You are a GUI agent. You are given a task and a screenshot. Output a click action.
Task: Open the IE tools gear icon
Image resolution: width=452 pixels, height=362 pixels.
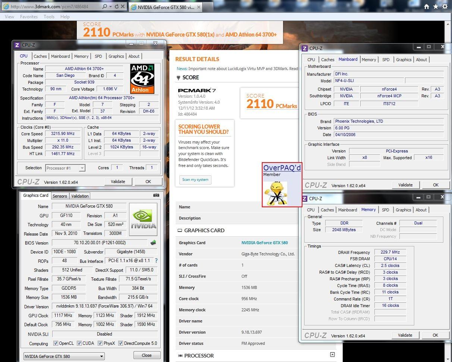tap(445, 7)
